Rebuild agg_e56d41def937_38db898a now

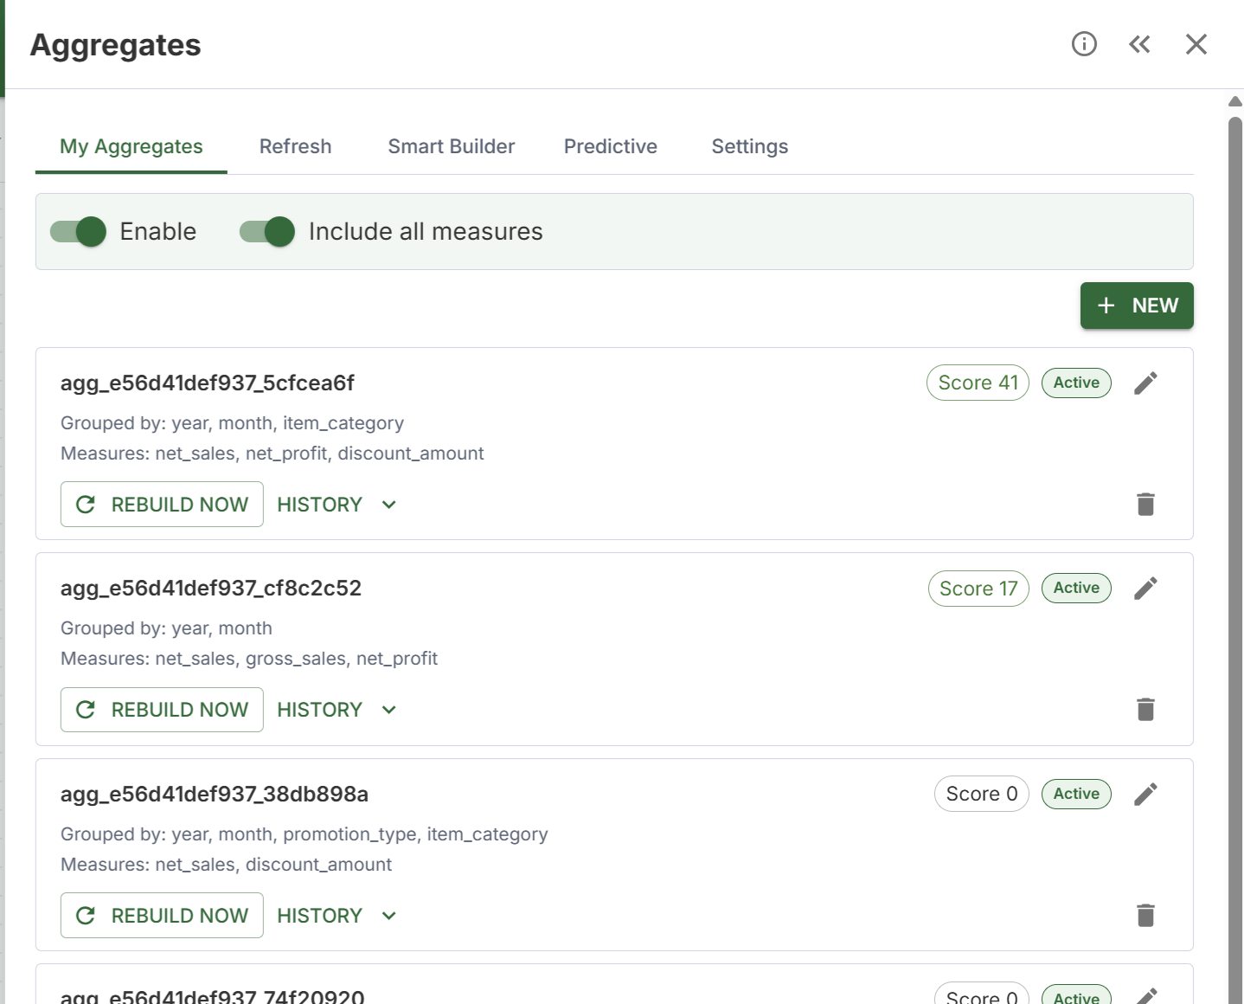point(162,916)
